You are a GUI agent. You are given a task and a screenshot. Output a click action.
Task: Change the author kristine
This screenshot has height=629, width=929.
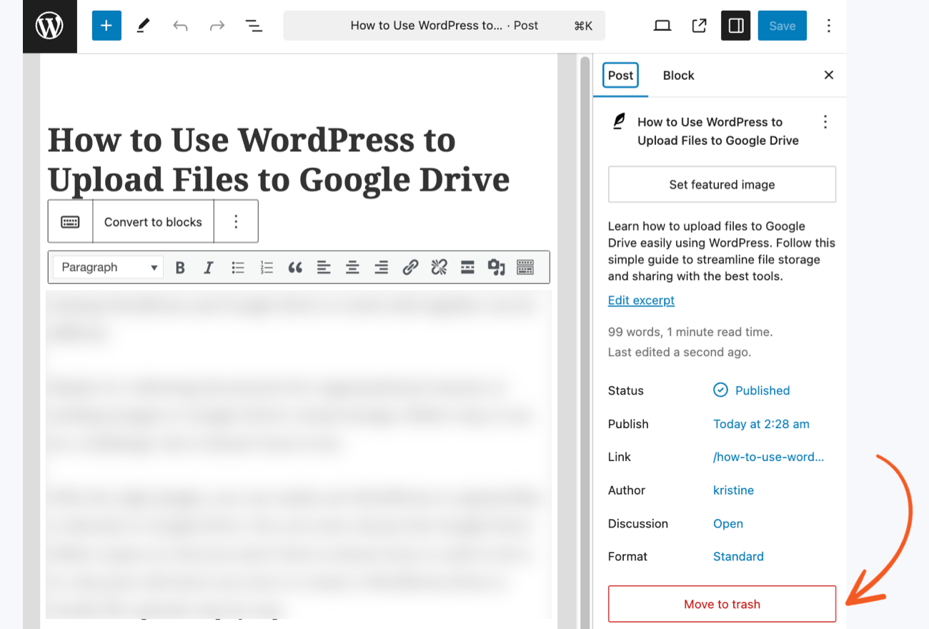pos(733,490)
